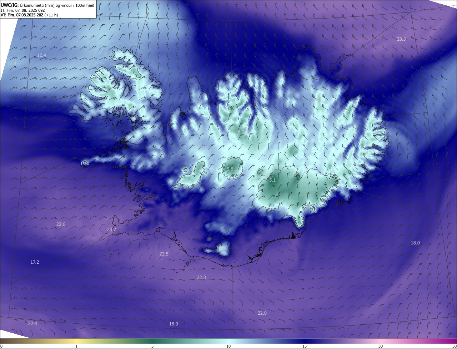This screenshot has height=349, width=457.
Task: Click the 50 tick on the color scale
Action: [454, 346]
